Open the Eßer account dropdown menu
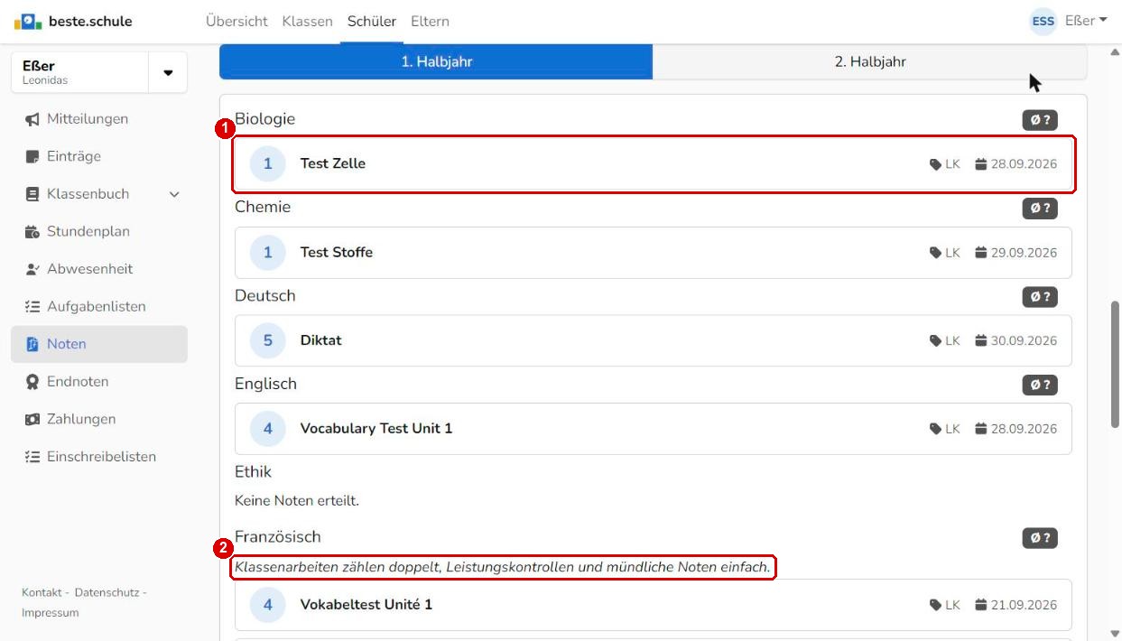Image resolution: width=1122 pixels, height=641 pixels. click(x=1086, y=21)
